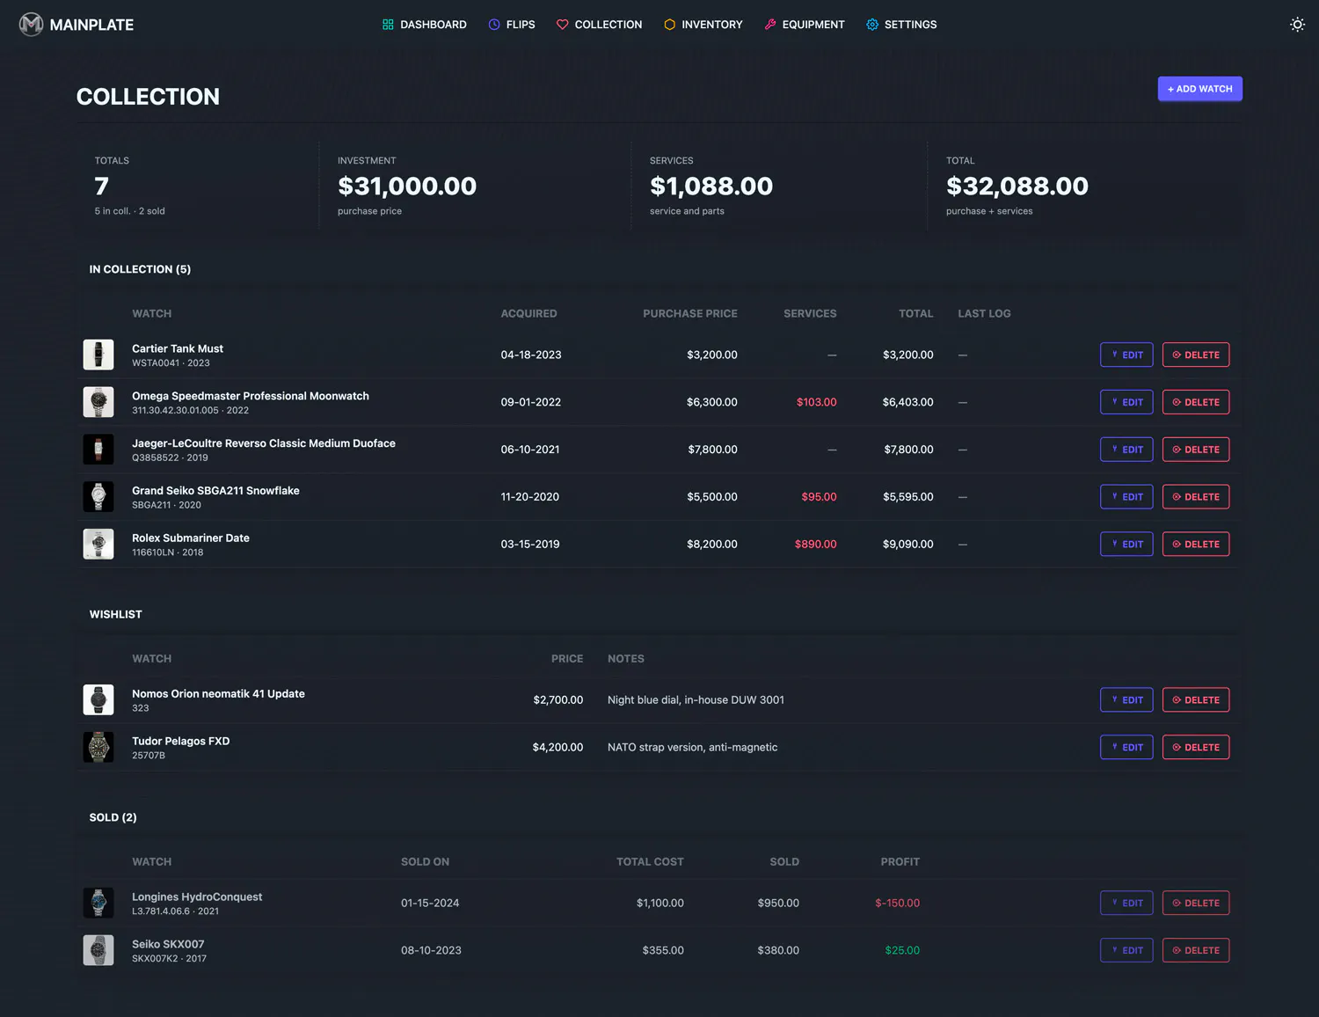Click the Add Watch button

1199,89
